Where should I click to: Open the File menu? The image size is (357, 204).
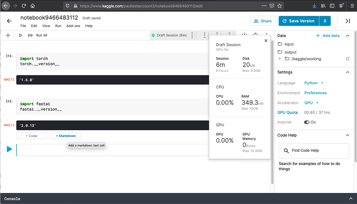[23, 26]
